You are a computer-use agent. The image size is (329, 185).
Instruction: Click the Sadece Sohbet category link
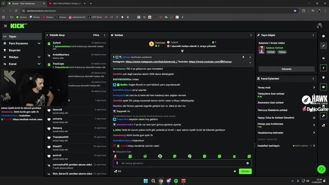click(275, 48)
